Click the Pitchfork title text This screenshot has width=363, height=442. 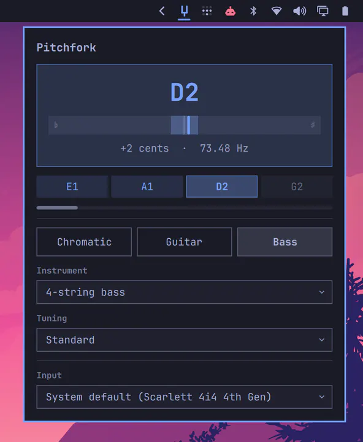click(x=66, y=47)
